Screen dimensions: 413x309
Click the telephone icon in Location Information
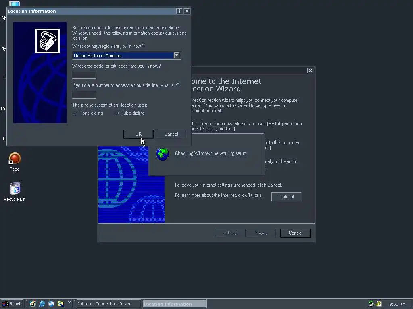[x=48, y=41]
